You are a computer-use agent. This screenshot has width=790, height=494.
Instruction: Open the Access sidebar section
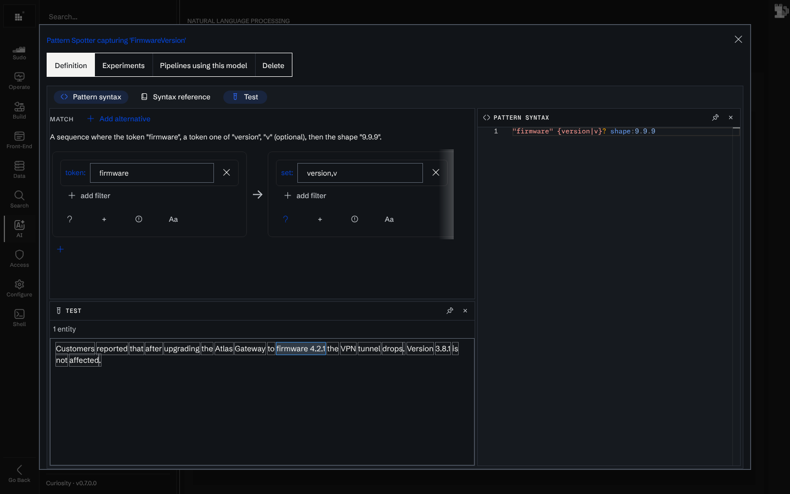click(x=19, y=259)
